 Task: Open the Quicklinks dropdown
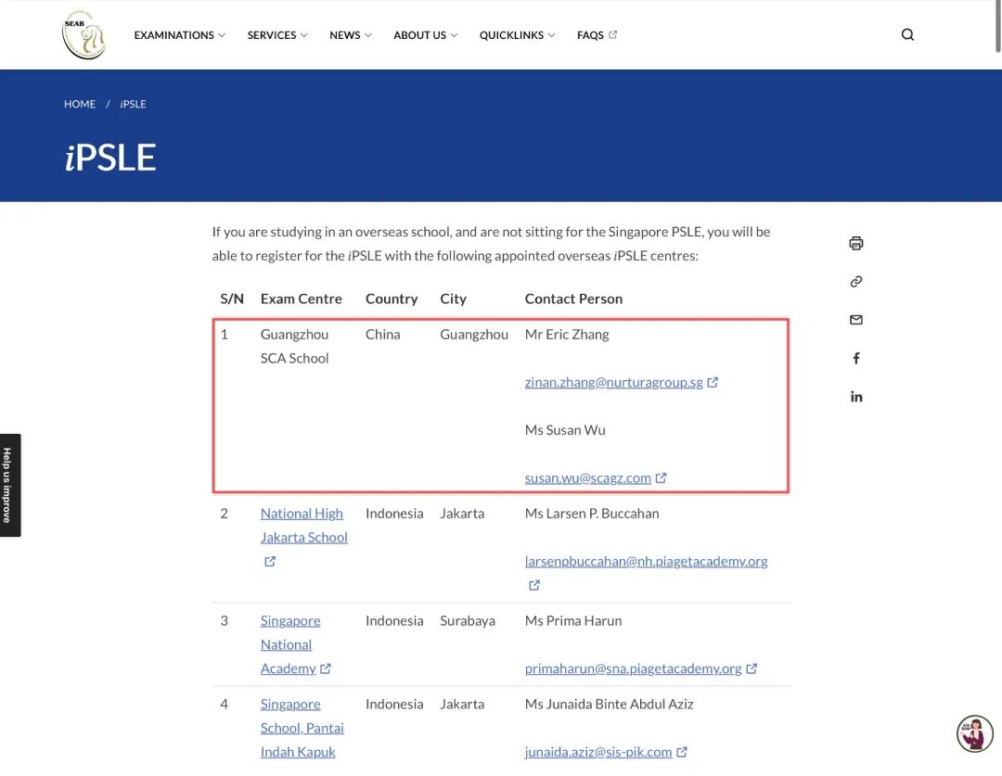[x=517, y=35]
